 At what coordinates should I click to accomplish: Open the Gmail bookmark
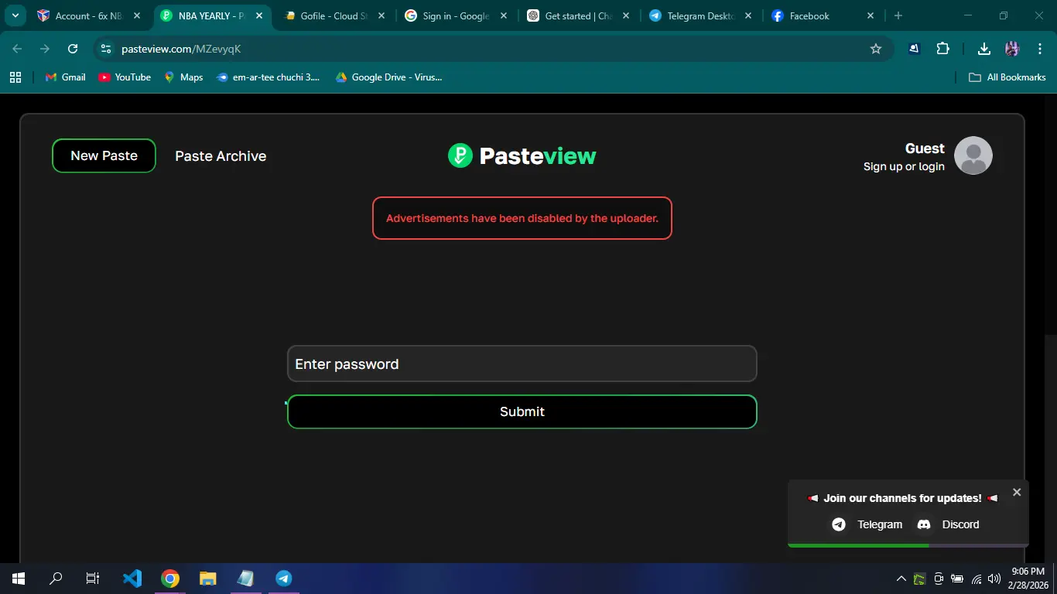tap(66, 77)
